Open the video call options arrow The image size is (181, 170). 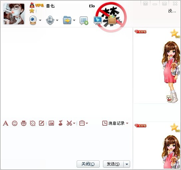(40, 20)
